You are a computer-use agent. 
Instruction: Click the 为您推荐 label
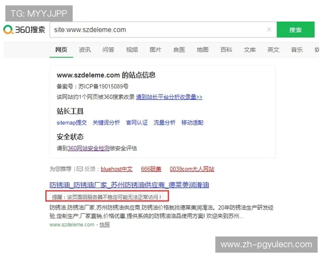pos(60,169)
